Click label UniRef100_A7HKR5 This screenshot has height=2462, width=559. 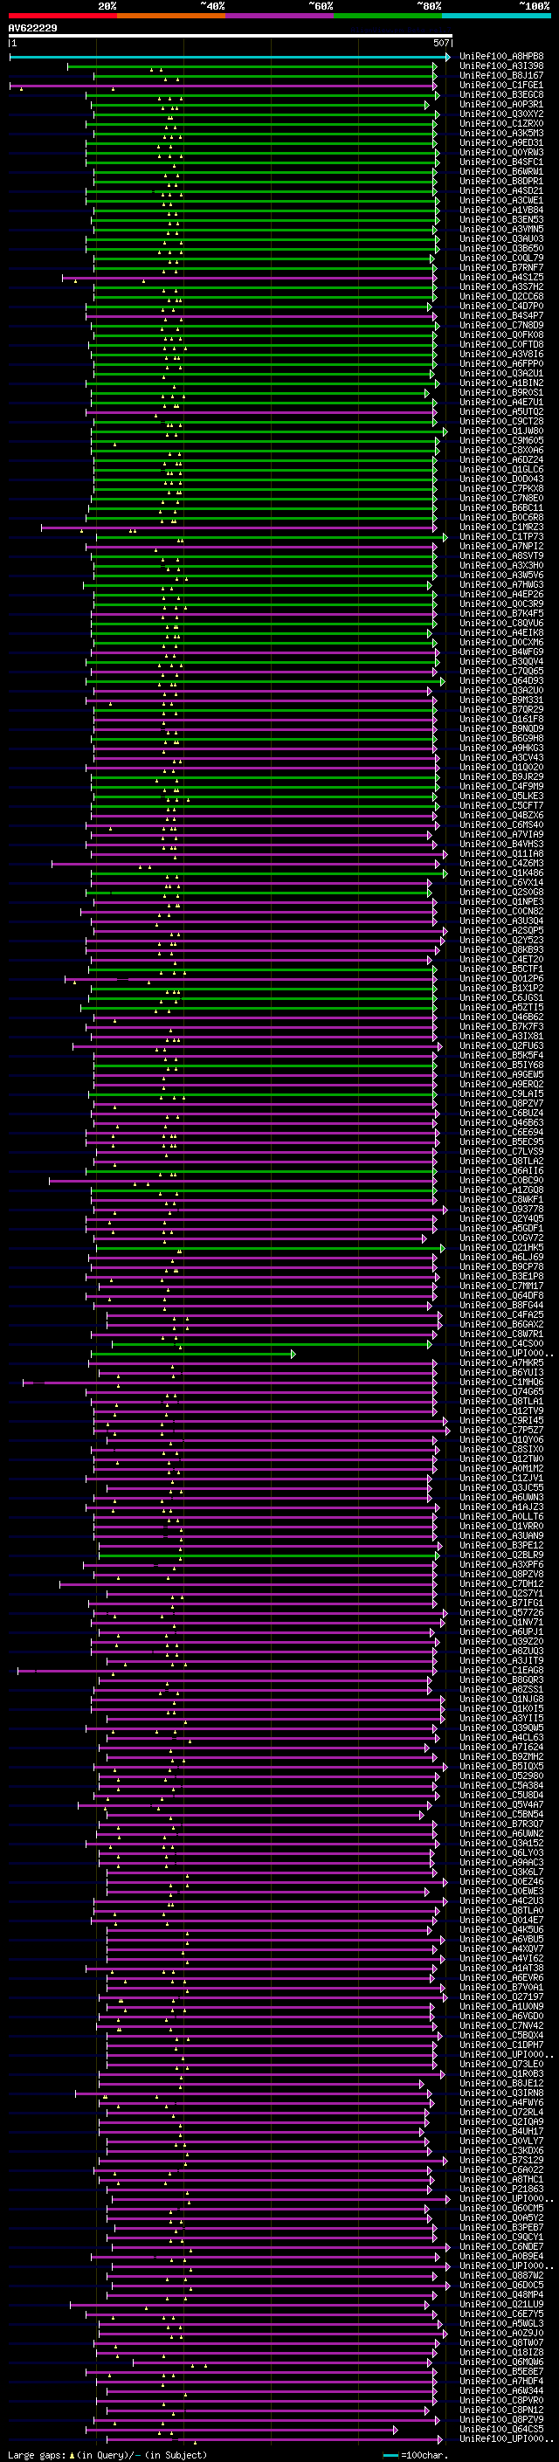(501, 1364)
